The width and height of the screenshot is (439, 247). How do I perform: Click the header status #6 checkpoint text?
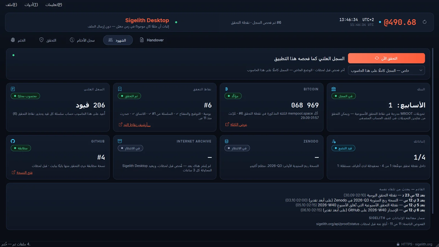pyautogui.click(x=256, y=23)
